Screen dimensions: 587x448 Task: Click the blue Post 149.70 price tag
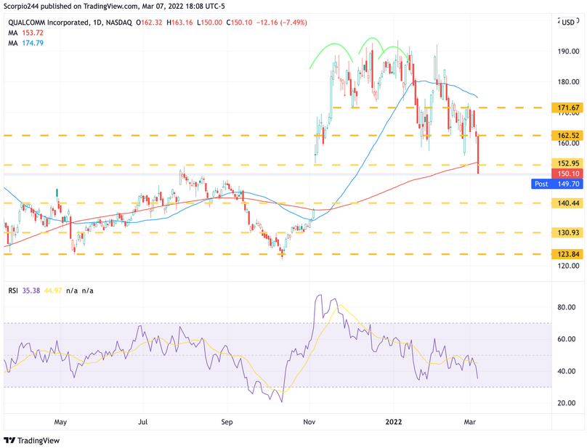pyautogui.click(x=557, y=184)
